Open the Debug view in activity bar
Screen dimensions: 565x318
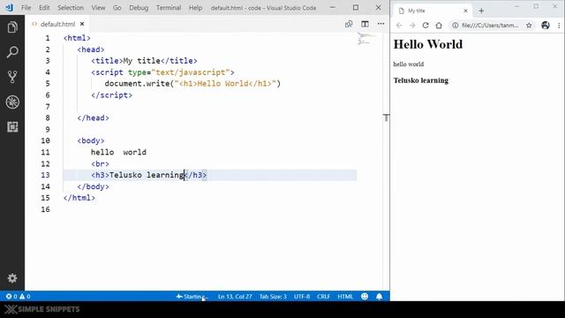pyautogui.click(x=12, y=102)
